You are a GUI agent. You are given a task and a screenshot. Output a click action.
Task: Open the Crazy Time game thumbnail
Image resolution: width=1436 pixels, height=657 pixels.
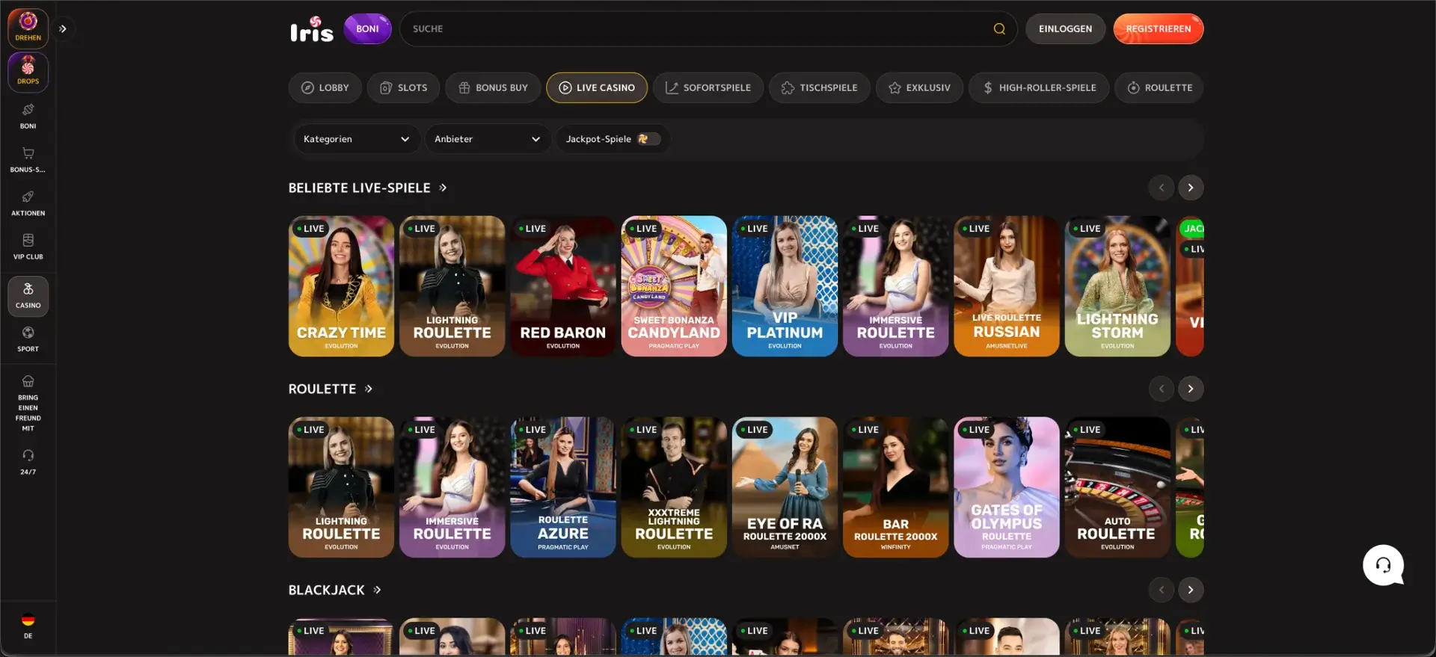click(x=341, y=286)
